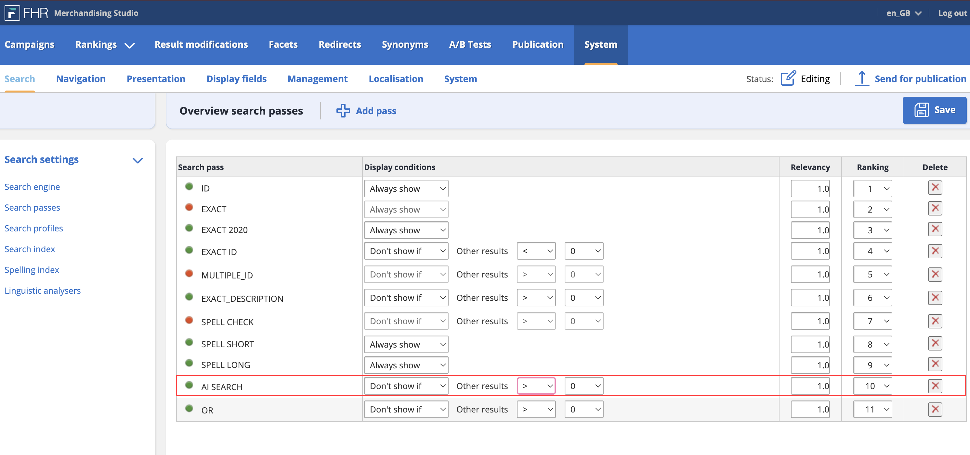Collapse the Search settings section chevron
This screenshot has width=970, height=455.
click(x=138, y=161)
